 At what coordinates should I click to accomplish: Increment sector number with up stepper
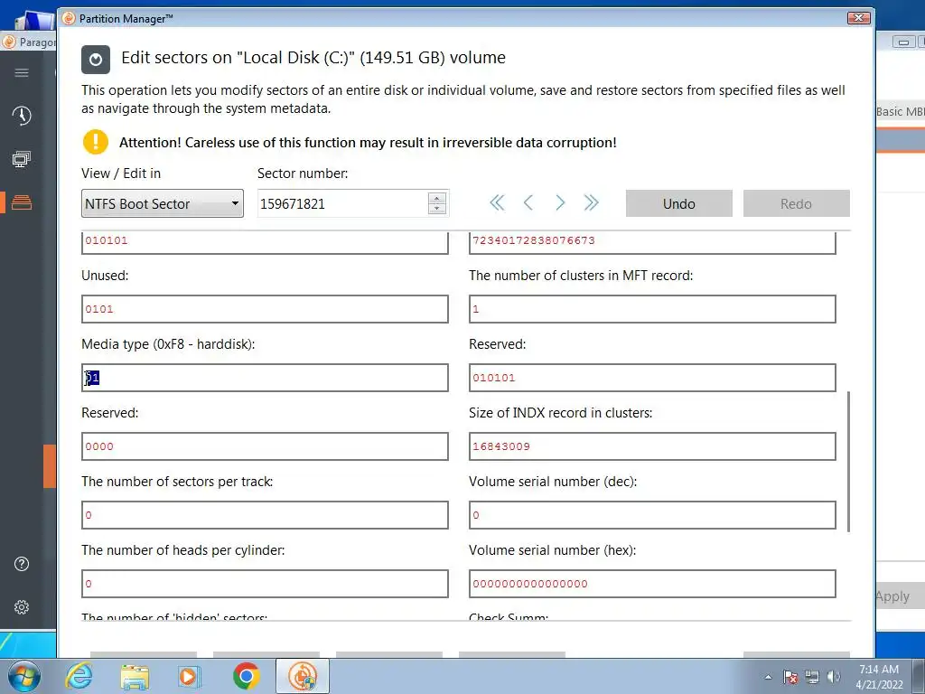point(436,198)
